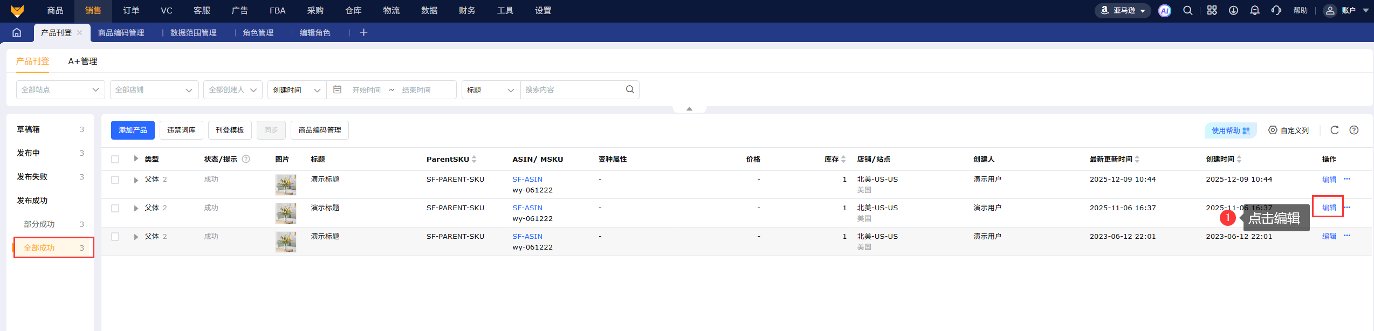Click the search magnifier in filter bar
The image size is (1374, 331).
click(x=630, y=89)
